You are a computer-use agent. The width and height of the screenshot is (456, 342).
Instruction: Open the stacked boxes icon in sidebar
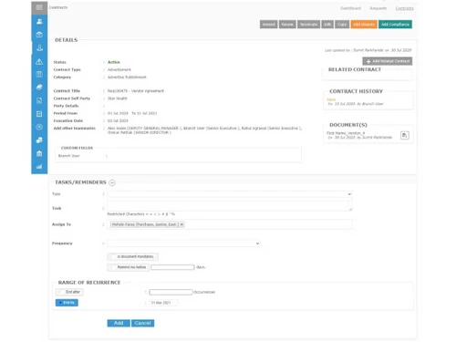pos(39,140)
